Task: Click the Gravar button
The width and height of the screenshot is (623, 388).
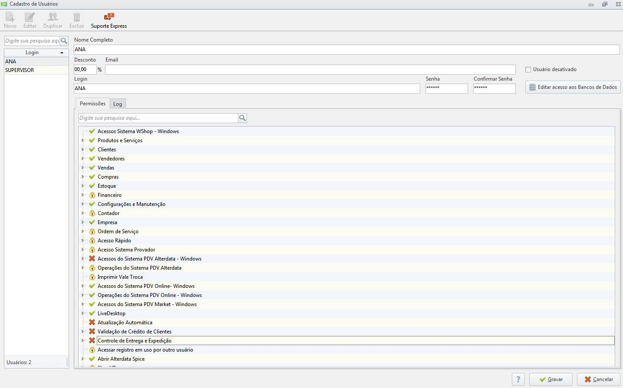Action: (551, 379)
